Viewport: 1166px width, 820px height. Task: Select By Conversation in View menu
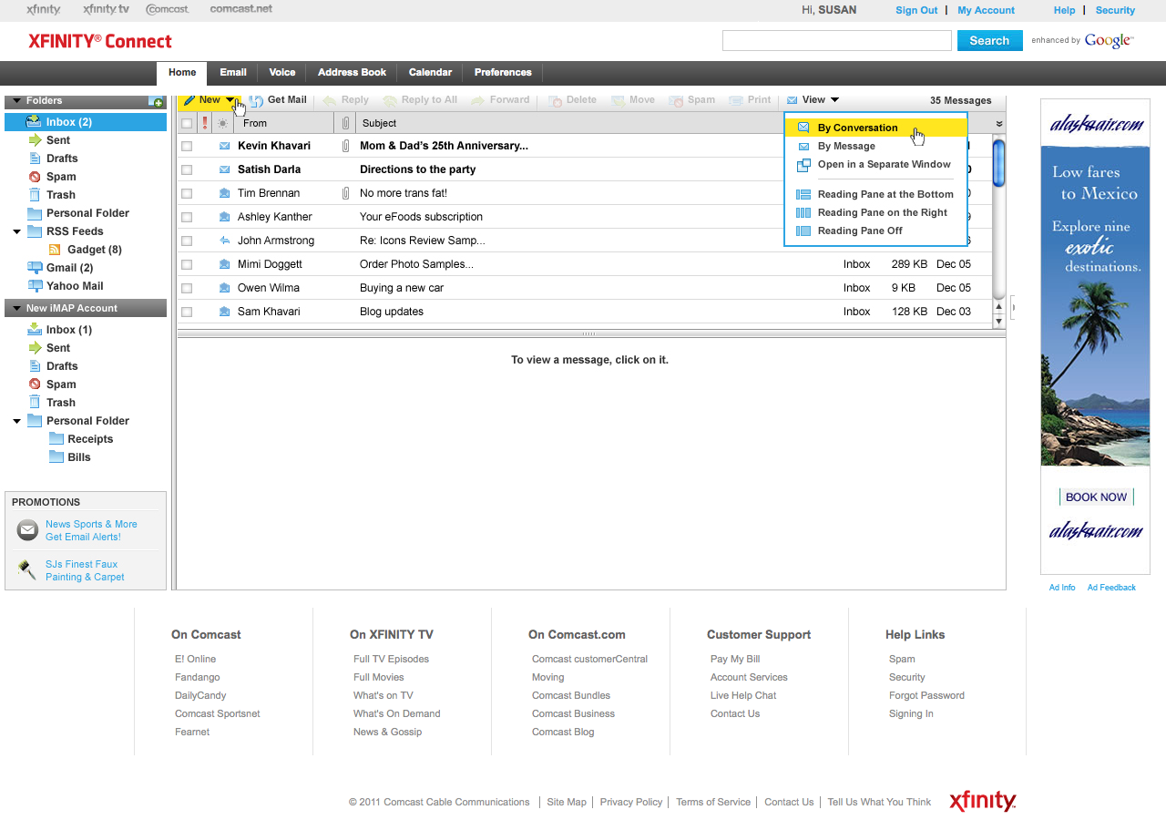pos(875,128)
